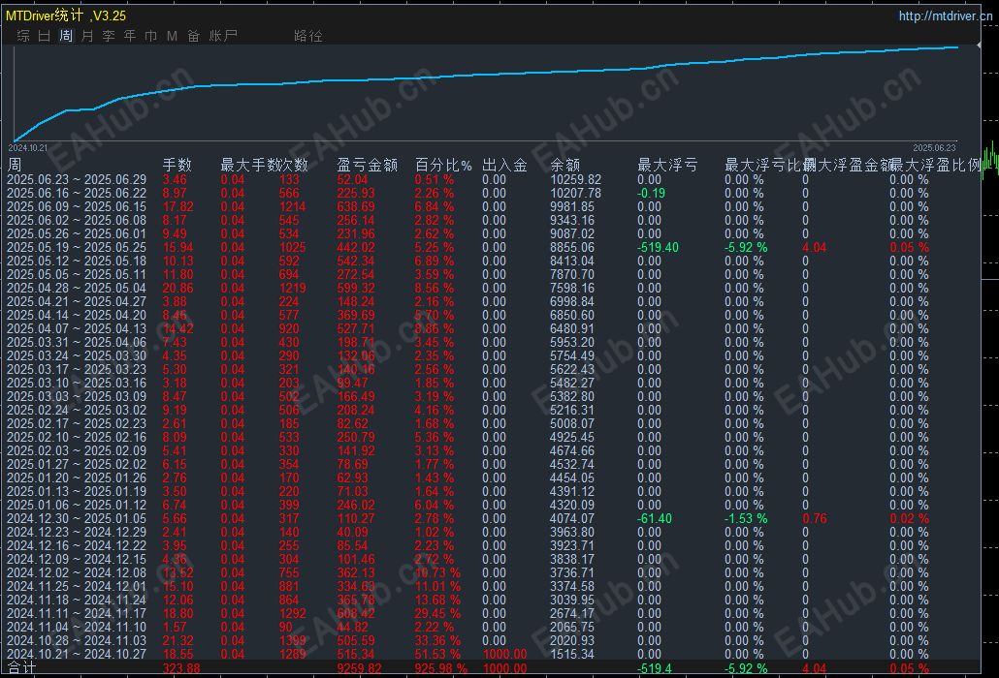This screenshot has width=999, height=678.
Task: Click the max floating profit 0.76 cell
Action: pyautogui.click(x=815, y=518)
